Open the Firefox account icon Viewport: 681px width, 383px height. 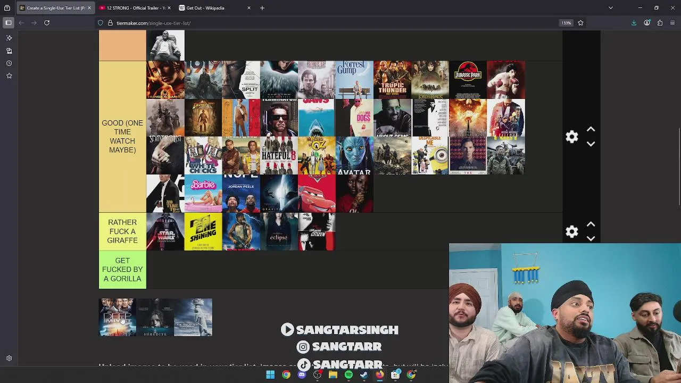(x=647, y=23)
